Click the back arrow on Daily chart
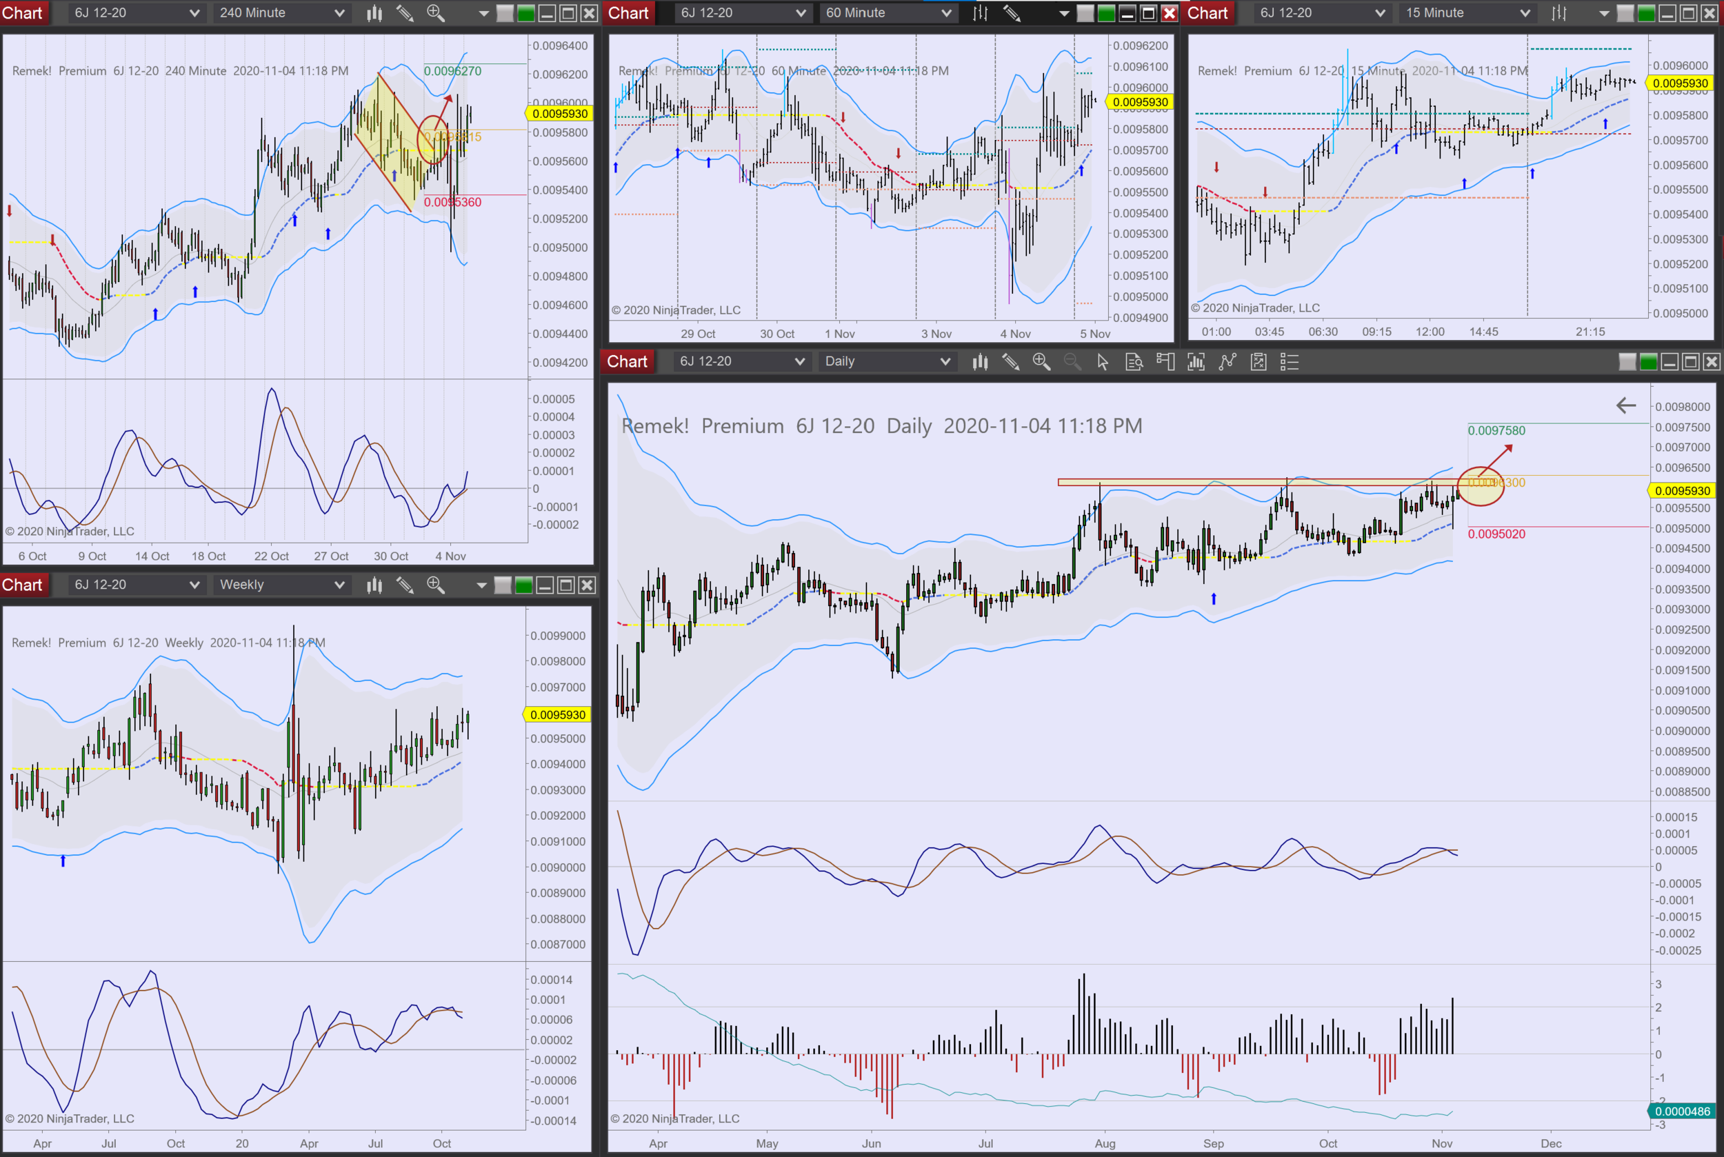The width and height of the screenshot is (1724, 1157). 1626,405
